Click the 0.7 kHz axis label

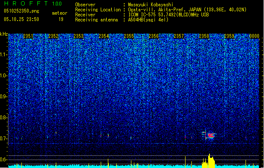pos(4,139)
